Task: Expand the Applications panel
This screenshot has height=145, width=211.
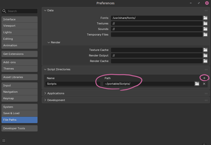Action: click(x=45, y=93)
